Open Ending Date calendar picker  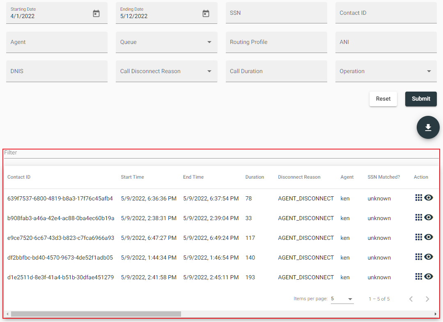[x=206, y=13]
